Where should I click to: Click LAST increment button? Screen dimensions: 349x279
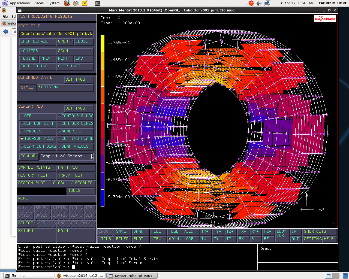pos(84,59)
